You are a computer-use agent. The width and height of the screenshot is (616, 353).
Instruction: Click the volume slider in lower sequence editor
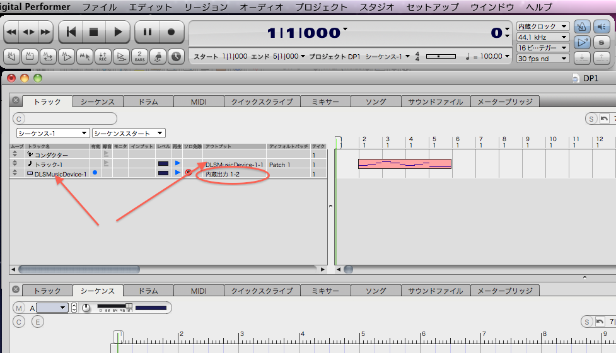pos(115,306)
